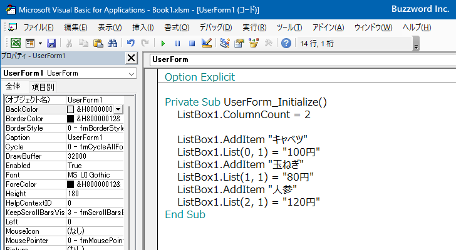Open the Insert UserForm dropdown arrow
Viewport: 456px width, 250px height.
tap(40, 44)
